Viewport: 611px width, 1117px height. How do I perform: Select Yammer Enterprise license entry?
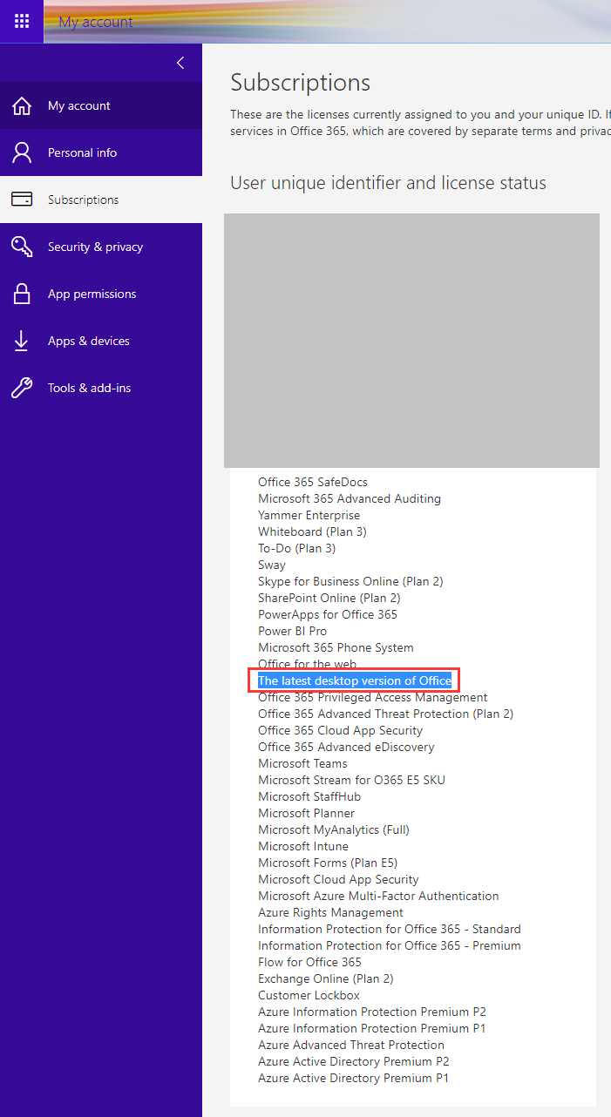[309, 515]
